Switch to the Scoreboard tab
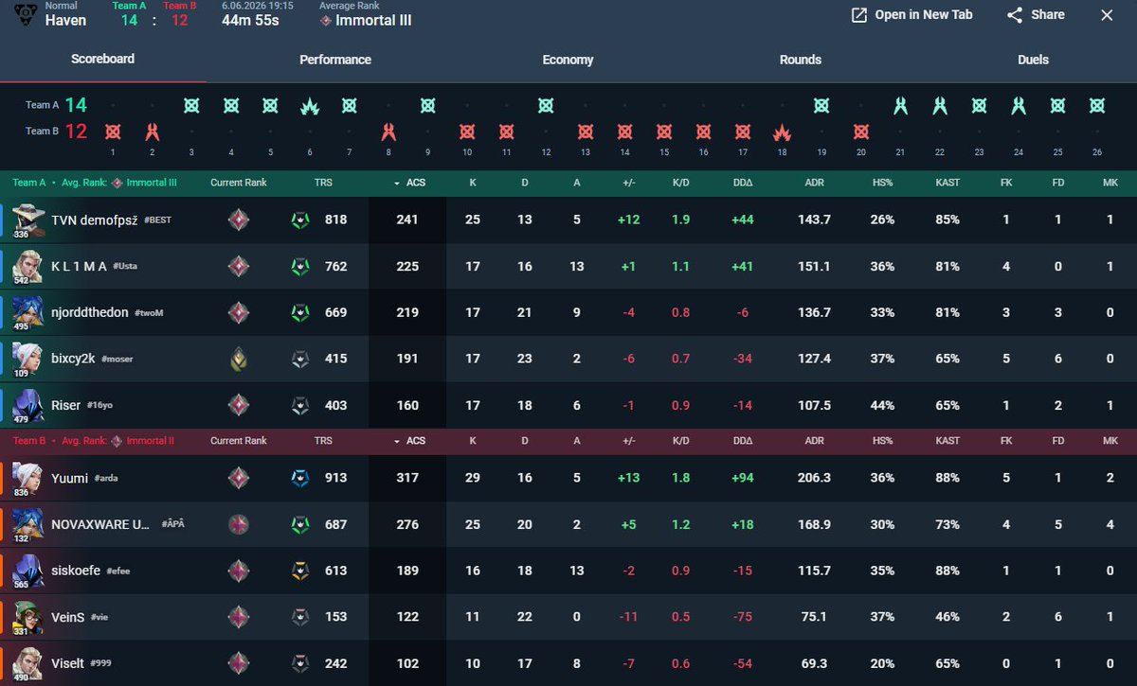Screen dimensions: 1137x686 (x=103, y=59)
